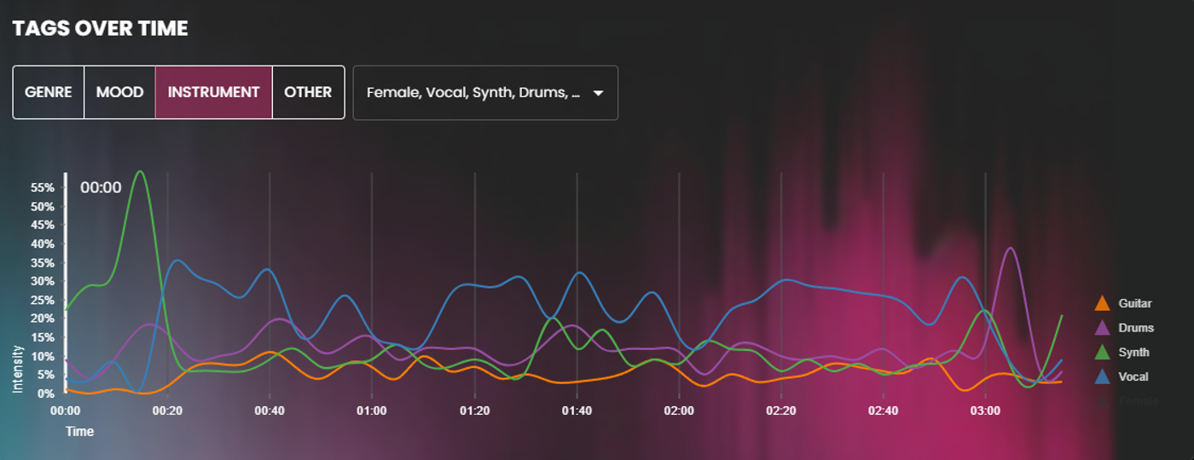This screenshot has width=1194, height=460.
Task: Switch to the MOOD tab
Action: click(x=120, y=92)
